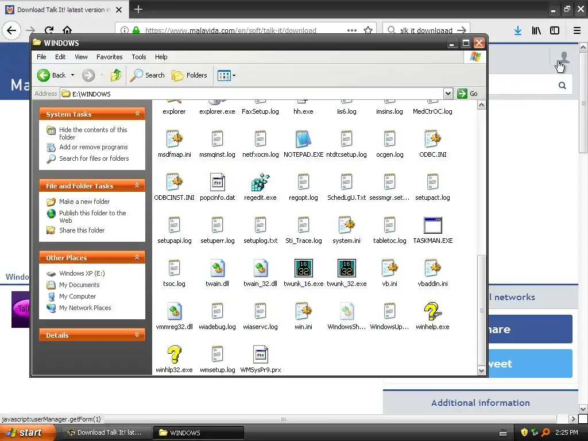Click the security shield tray icon
Screen dimensions: 588x441
[524, 432]
